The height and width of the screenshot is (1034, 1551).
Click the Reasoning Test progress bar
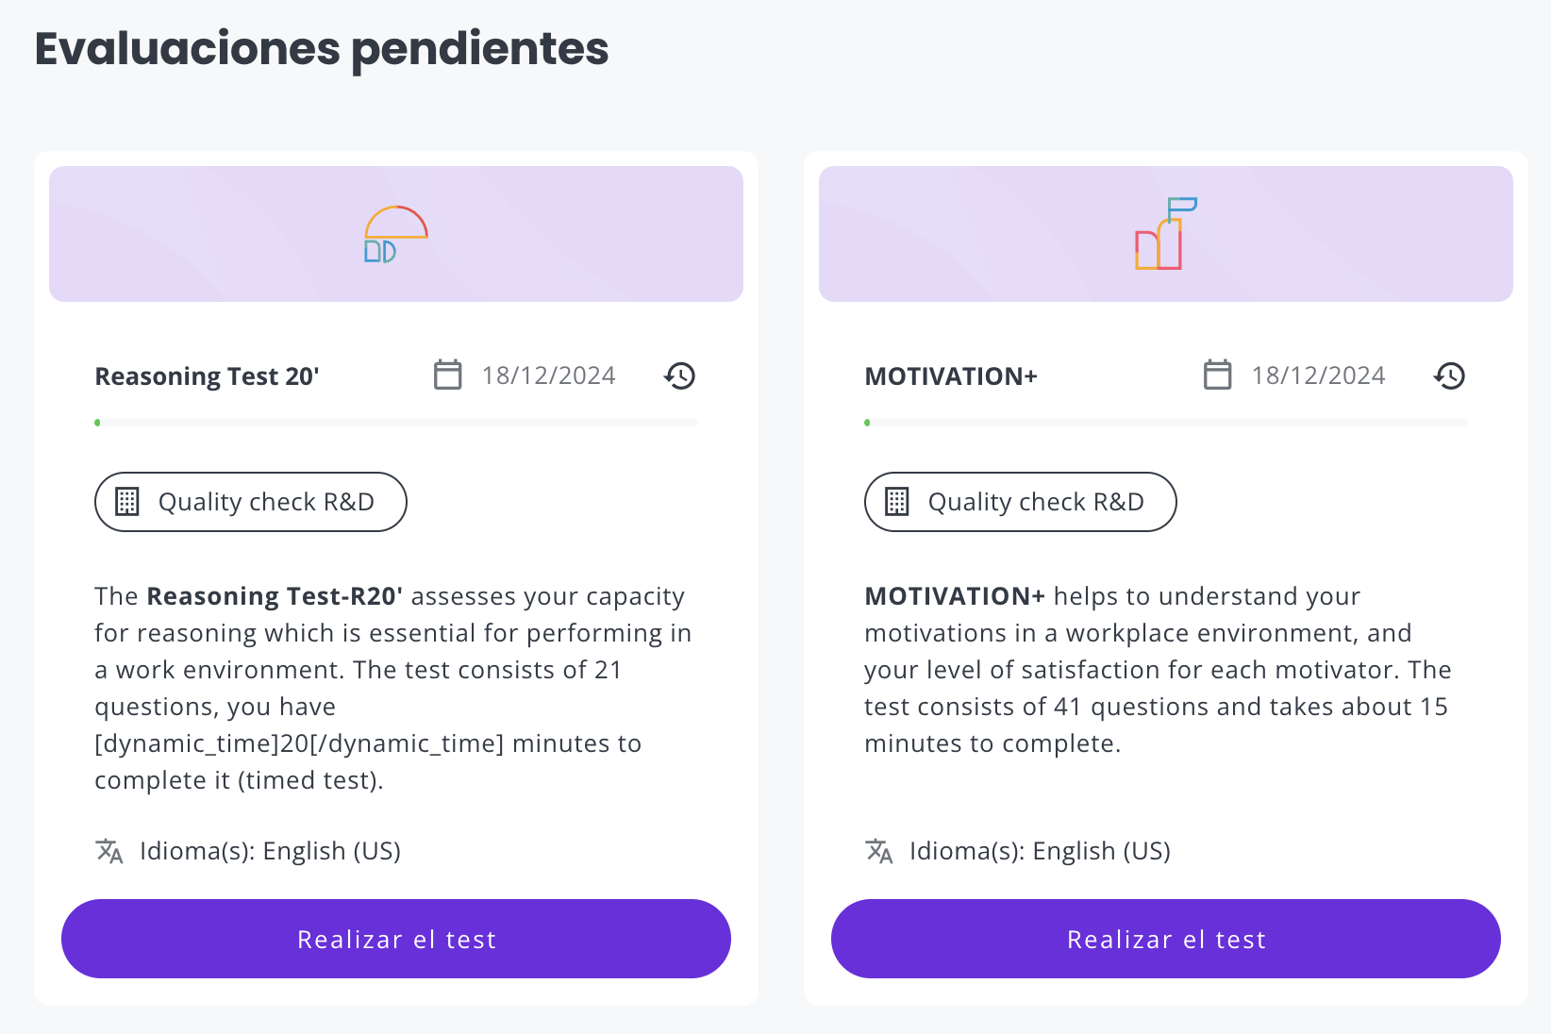tap(396, 423)
